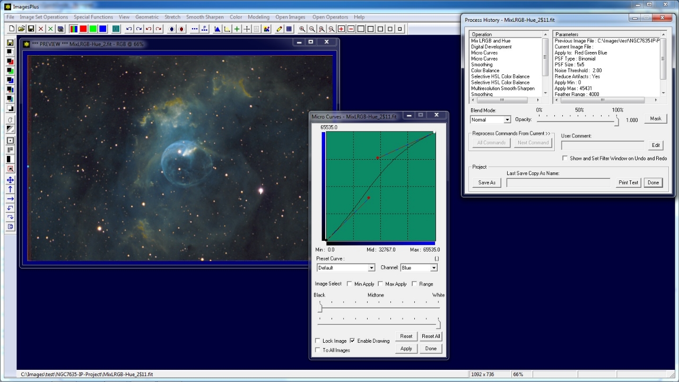Click the Mask button in Process History
The width and height of the screenshot is (679, 382).
coord(656,119)
